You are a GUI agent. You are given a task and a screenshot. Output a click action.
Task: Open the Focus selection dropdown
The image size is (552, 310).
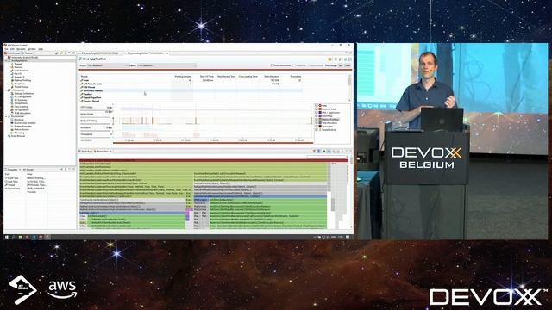coord(107,65)
